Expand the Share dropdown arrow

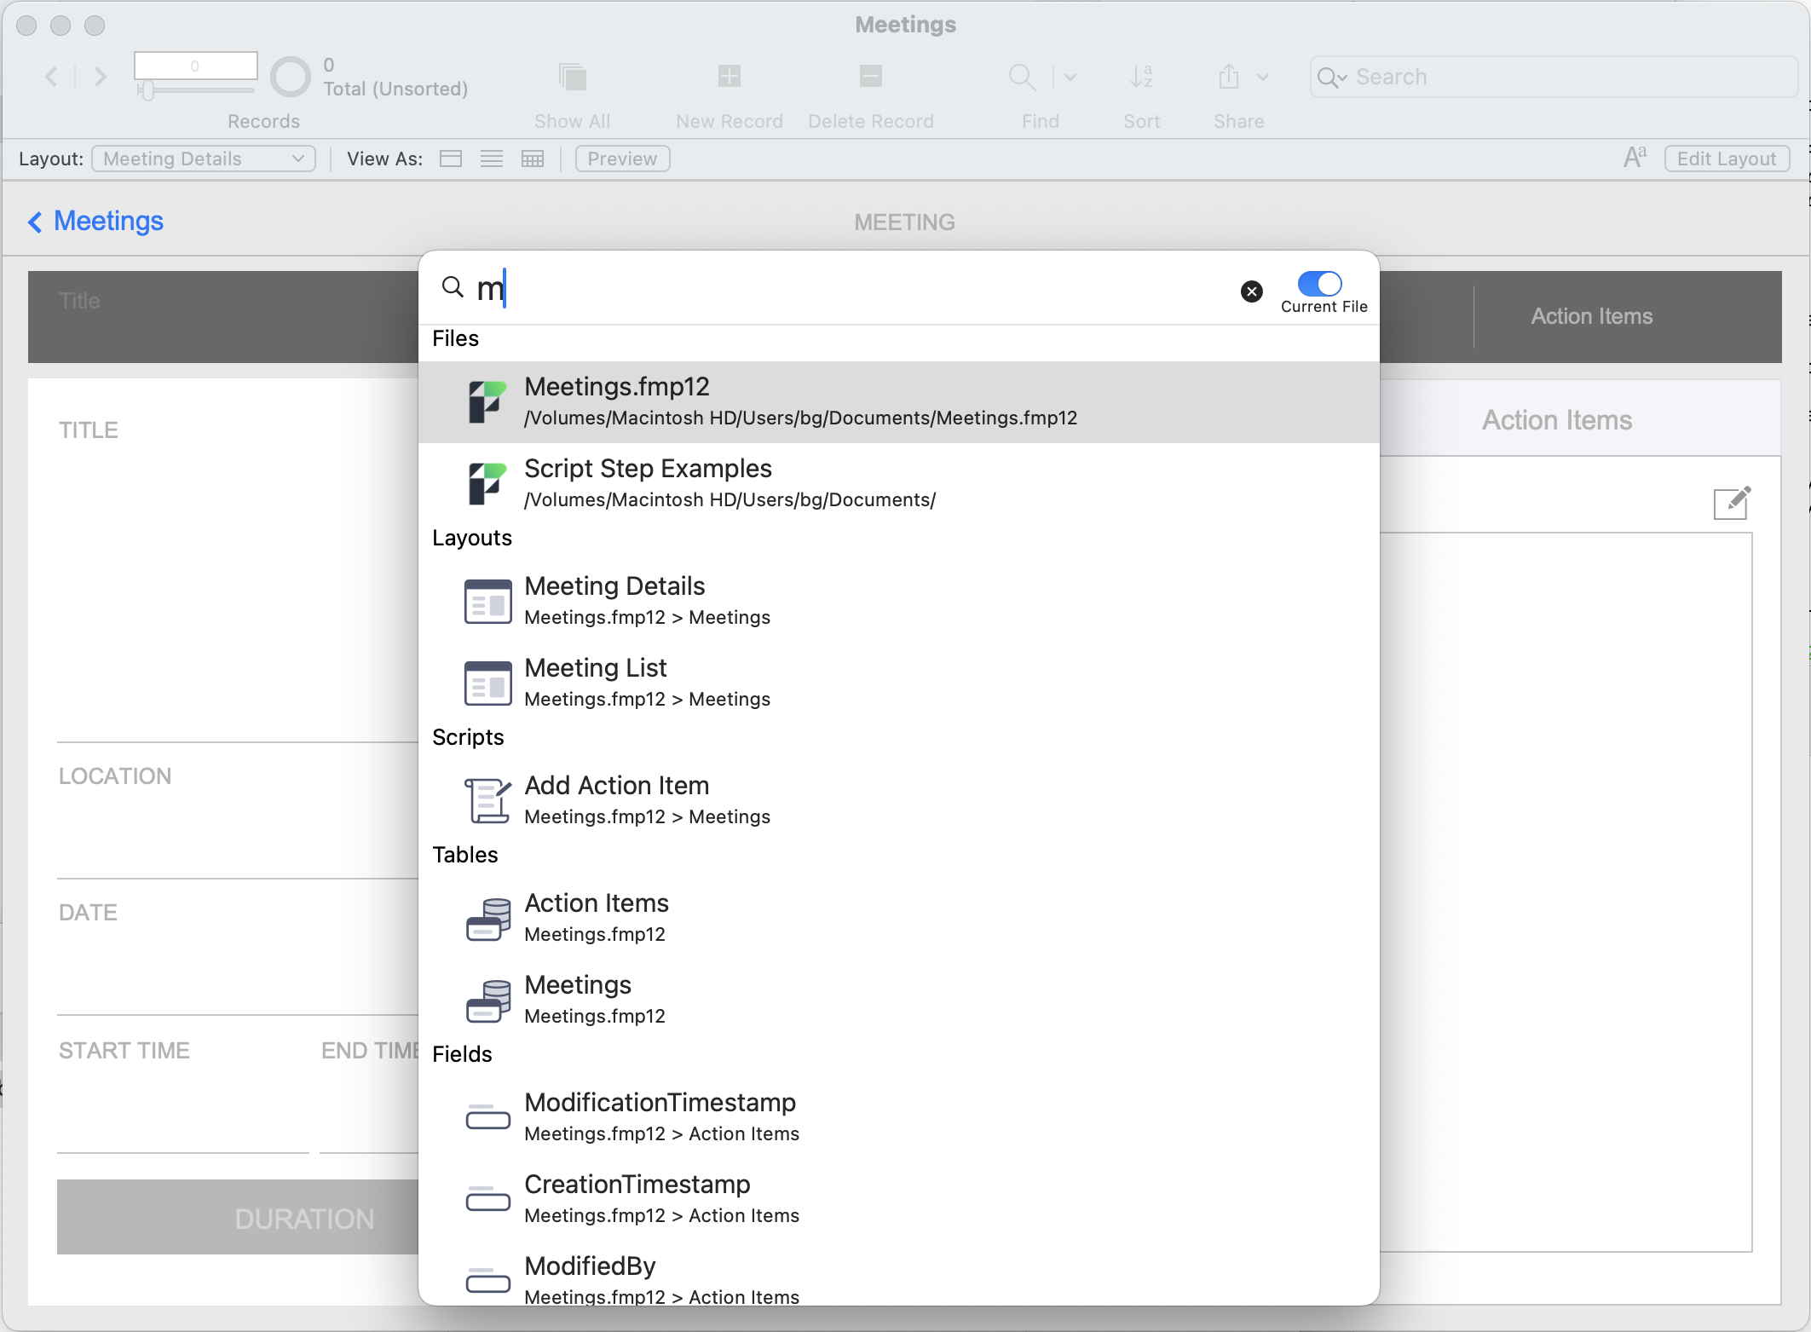click(1263, 78)
